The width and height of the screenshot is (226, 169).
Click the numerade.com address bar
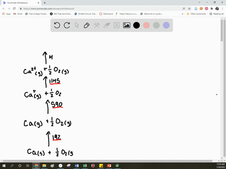click(100, 8)
